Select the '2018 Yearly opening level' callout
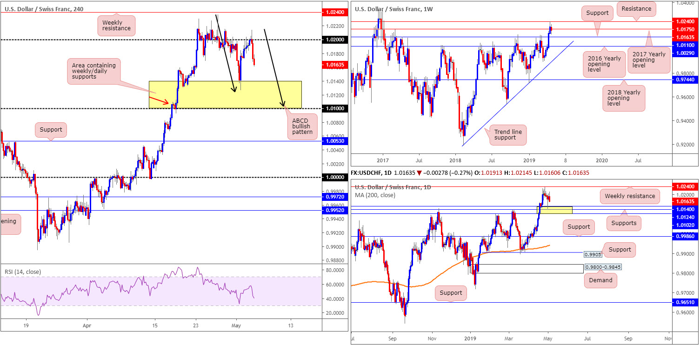700x345 pixels. (x=624, y=98)
